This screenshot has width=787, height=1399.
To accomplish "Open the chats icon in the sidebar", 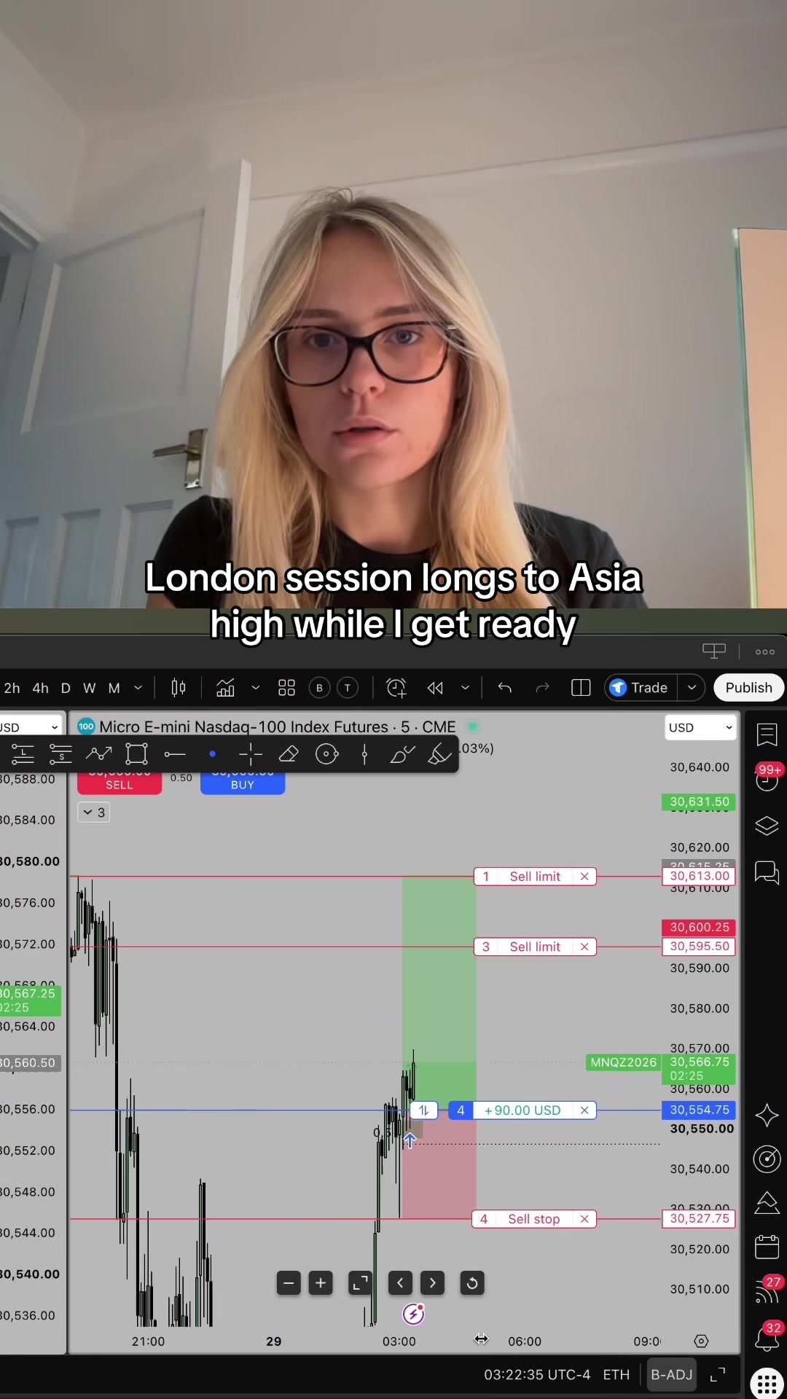I will click(767, 872).
